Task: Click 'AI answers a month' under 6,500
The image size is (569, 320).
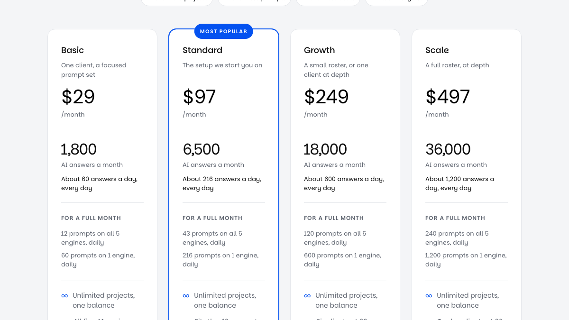Action: tap(213, 165)
